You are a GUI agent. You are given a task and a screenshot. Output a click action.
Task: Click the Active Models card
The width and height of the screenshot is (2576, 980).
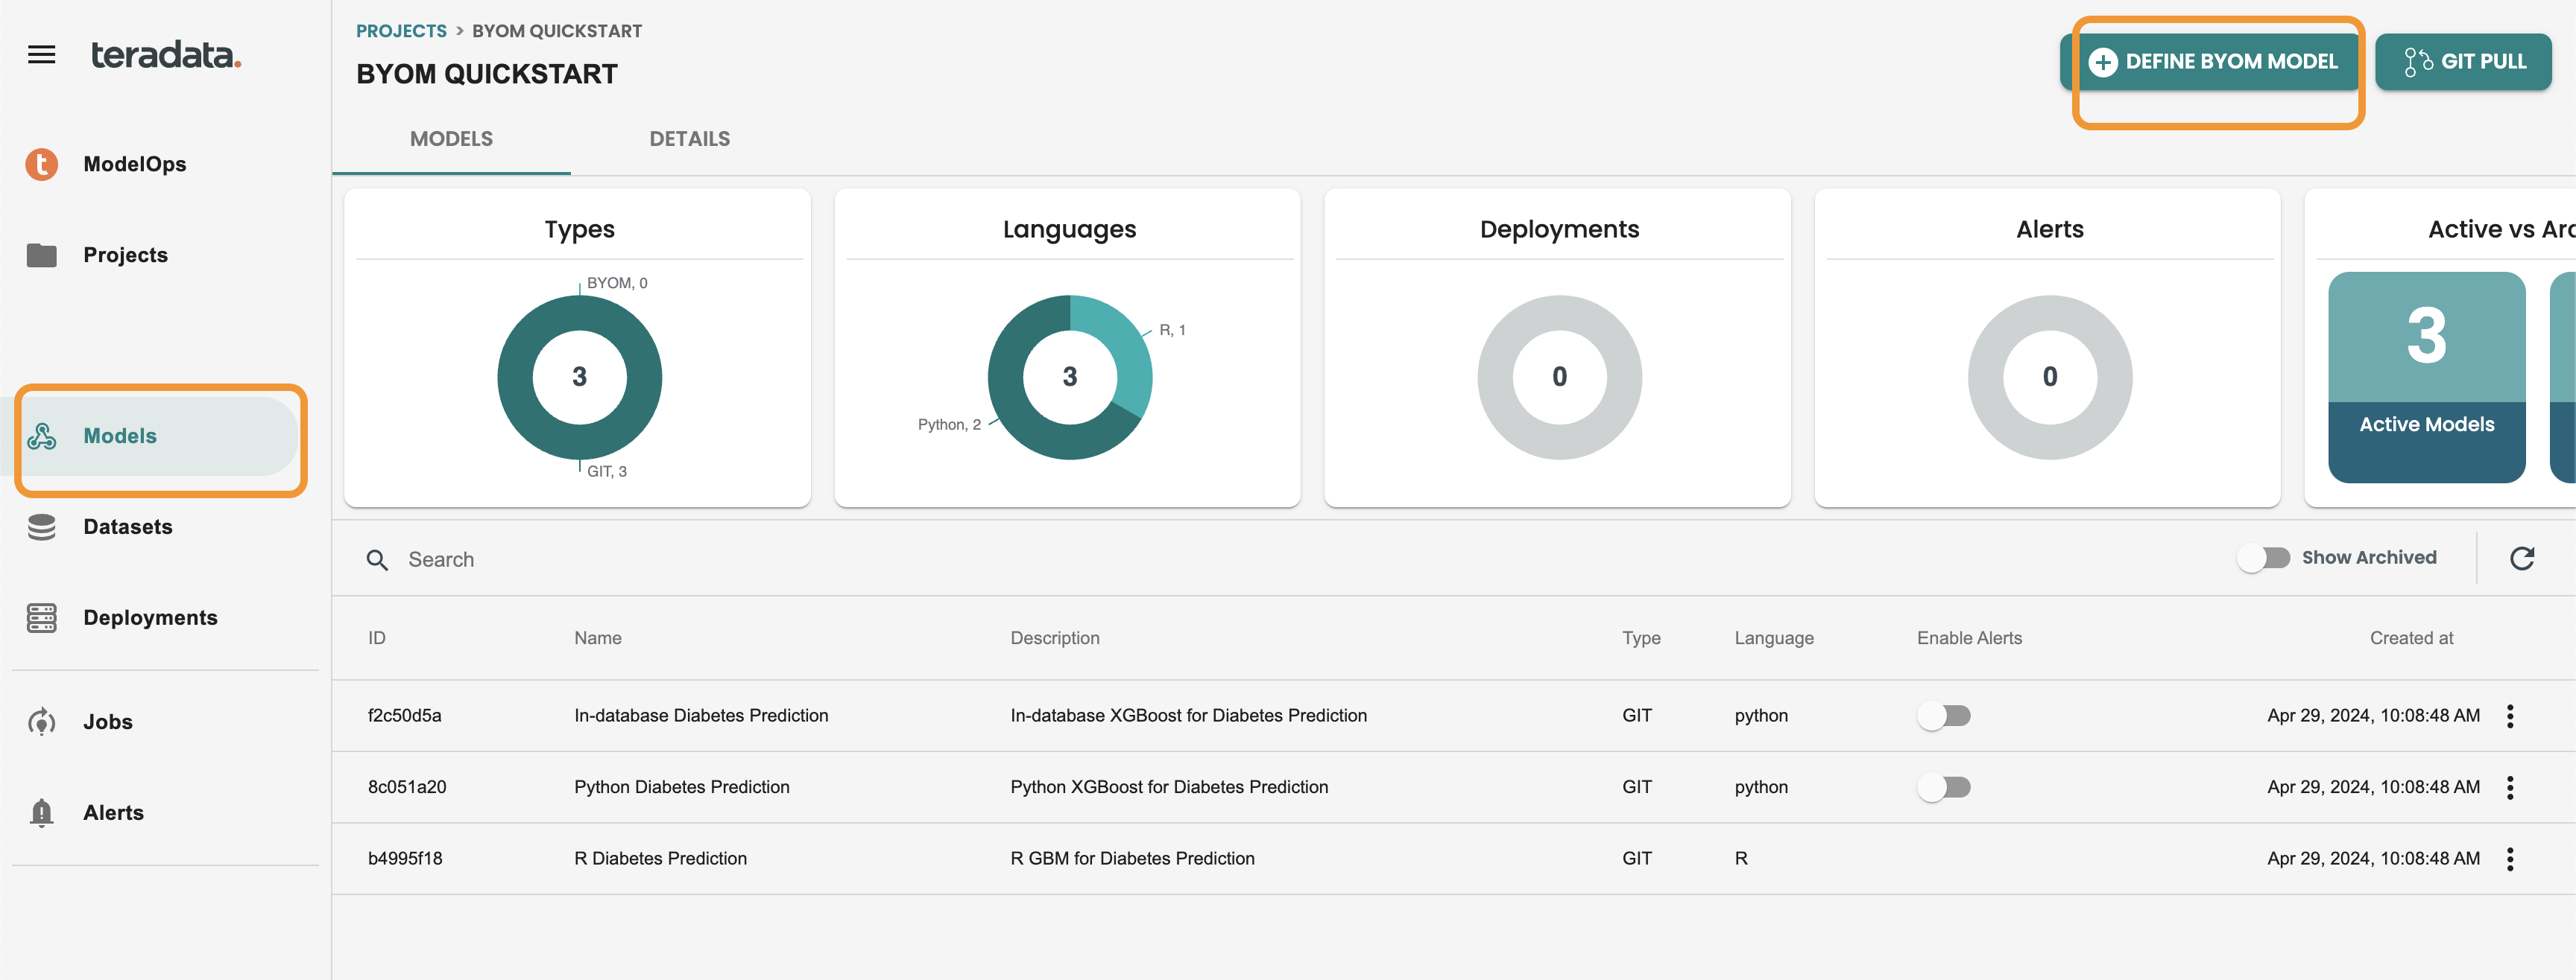(x=2426, y=378)
